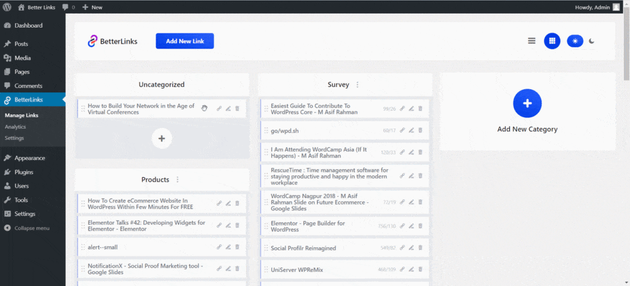Delete the go/wpd.sh link

click(420, 130)
